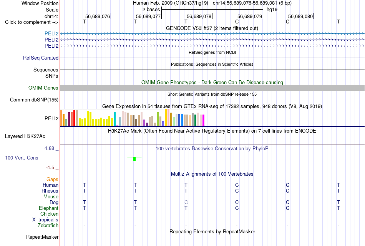Open 'Short Genetic Variants from dbSNP release 155'
The height and width of the screenshot is (246, 365).
tap(212, 94)
